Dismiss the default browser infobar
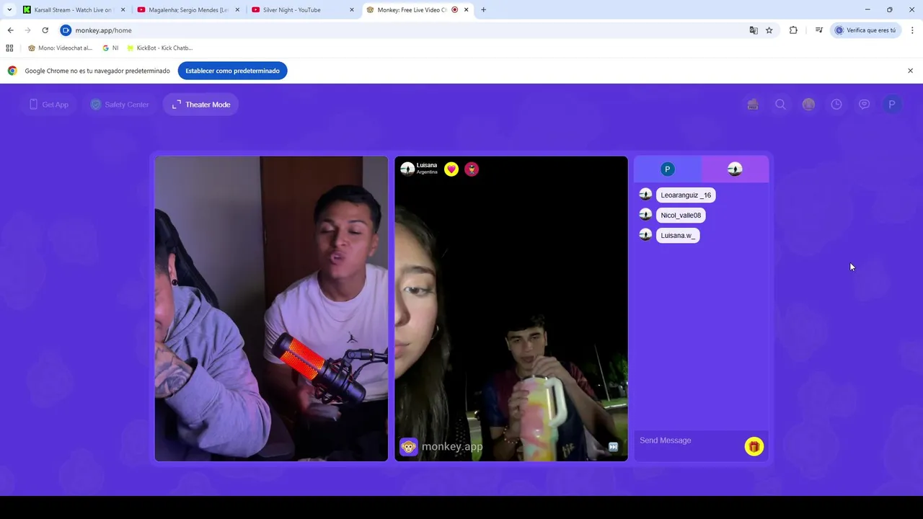Viewport: 923px width, 519px height. click(910, 71)
